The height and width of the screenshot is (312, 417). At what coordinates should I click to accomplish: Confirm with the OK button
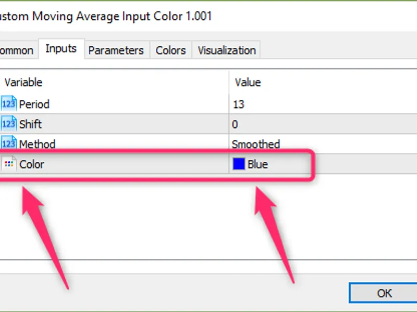coord(384,293)
